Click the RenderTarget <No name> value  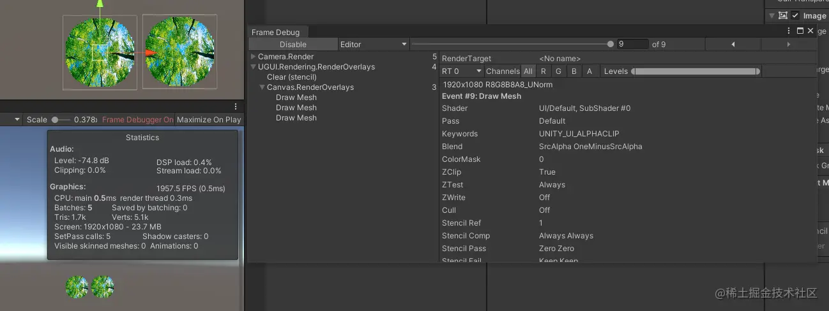560,59
